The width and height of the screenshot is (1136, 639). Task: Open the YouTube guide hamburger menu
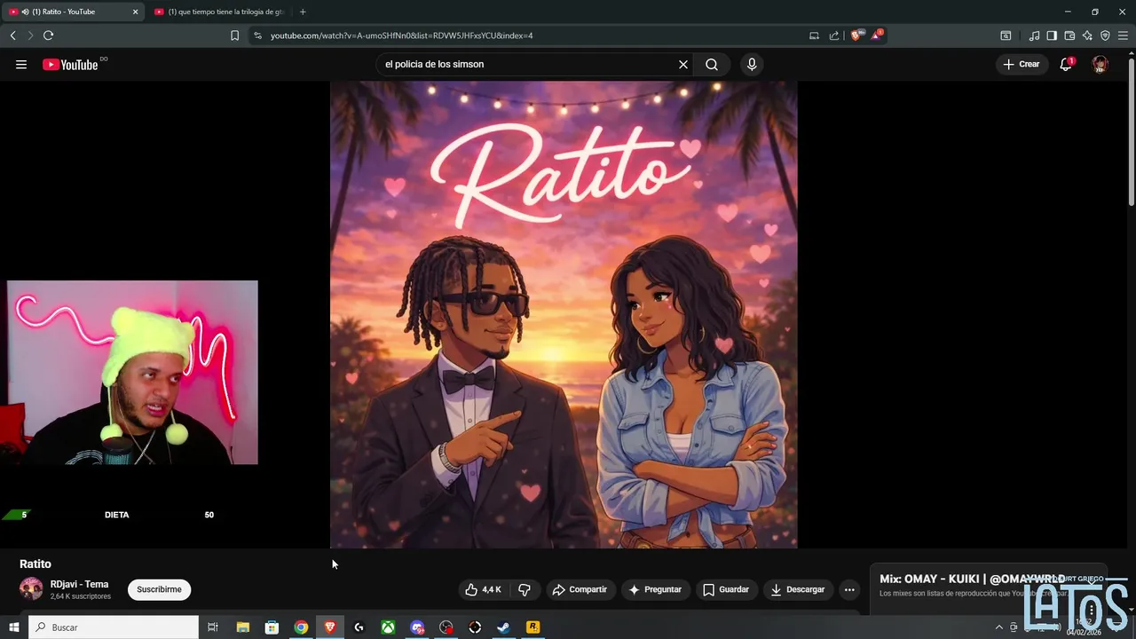point(21,64)
